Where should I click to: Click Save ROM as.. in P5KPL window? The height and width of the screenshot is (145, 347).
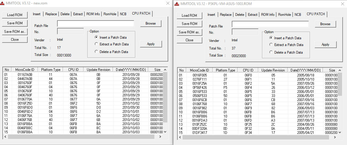[189, 32]
